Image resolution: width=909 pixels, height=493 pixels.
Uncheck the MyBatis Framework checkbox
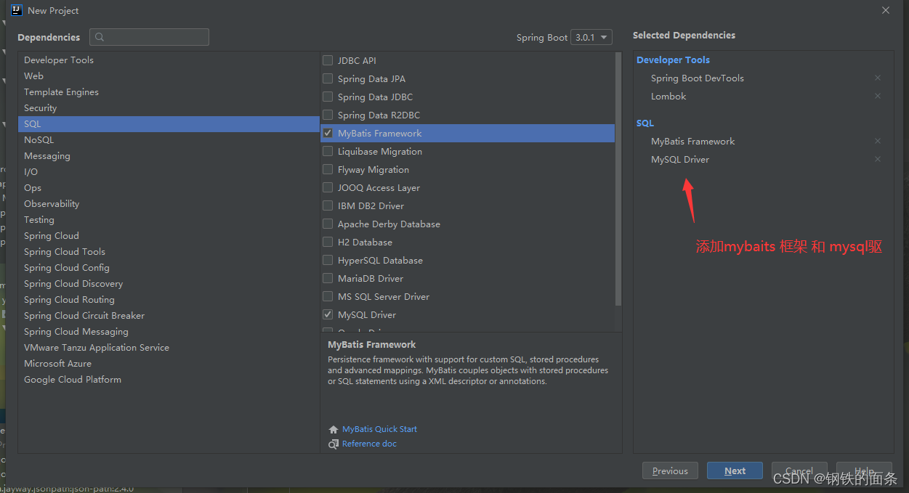pos(328,134)
